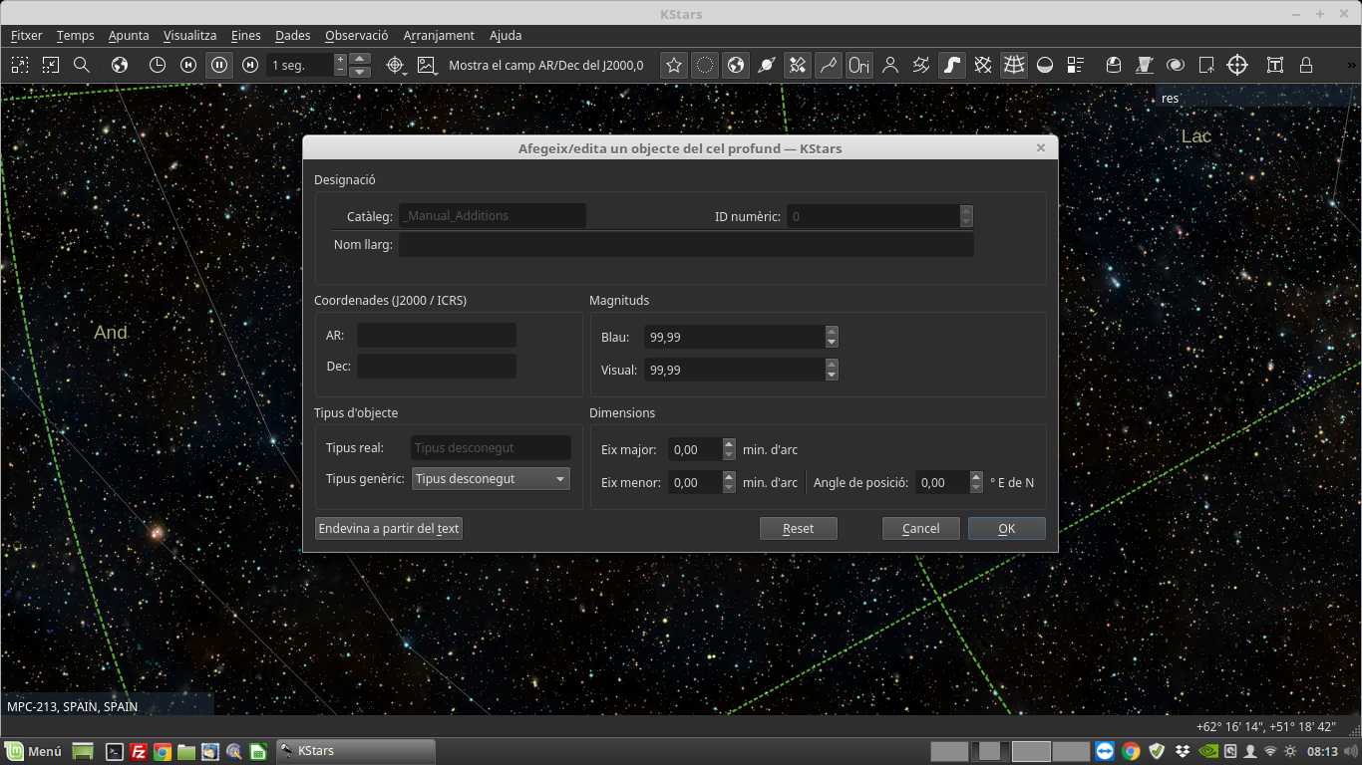The height and width of the screenshot is (765, 1362).
Task: Lower time step unit with the down arrow
Action: (x=360, y=72)
